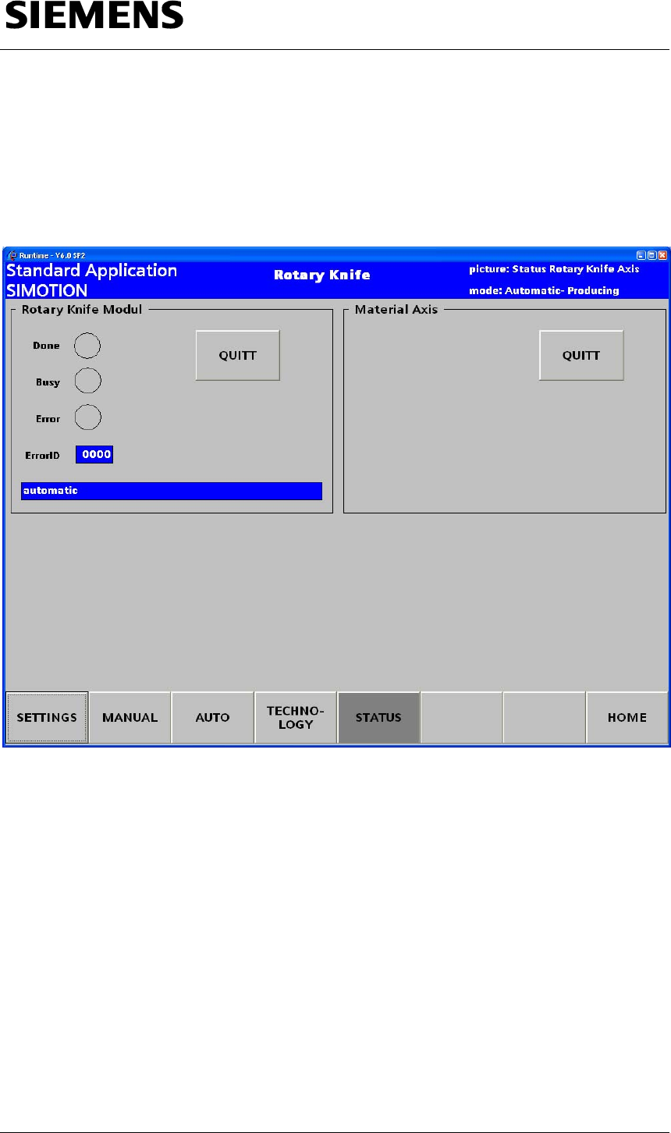Select the ErrorID value field 0000
The image size is (671, 1133).
(94, 455)
